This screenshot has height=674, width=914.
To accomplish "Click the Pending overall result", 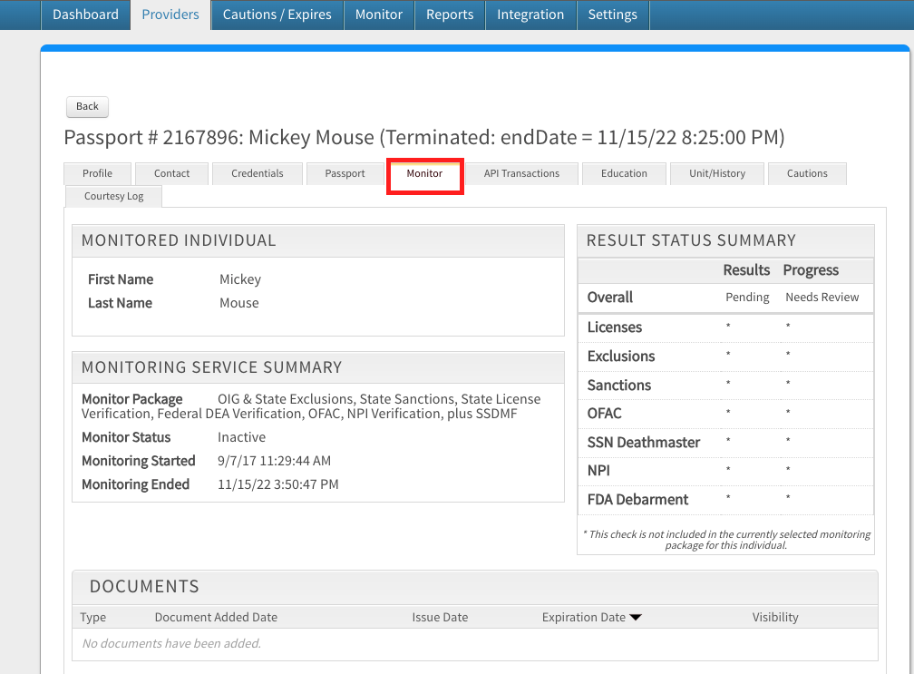I will point(747,298).
